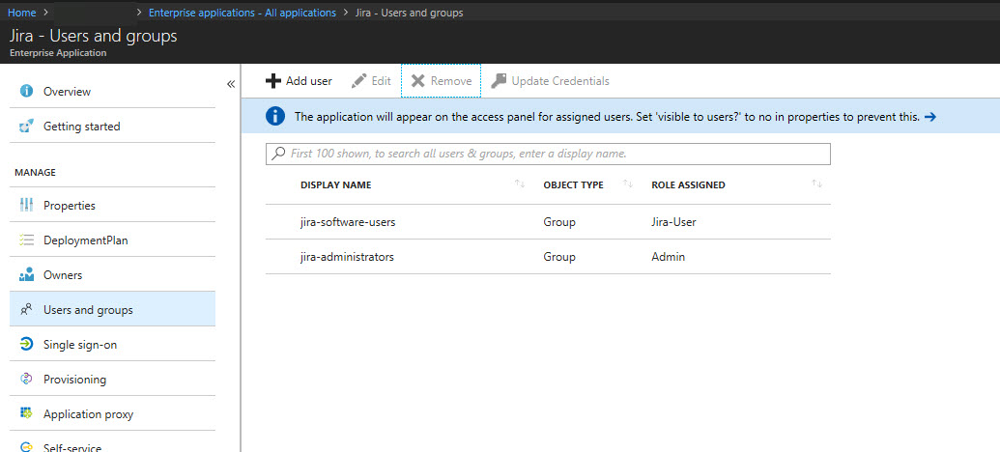Sort by Role Assigned column arrows
1000x452 pixels.
(x=817, y=184)
